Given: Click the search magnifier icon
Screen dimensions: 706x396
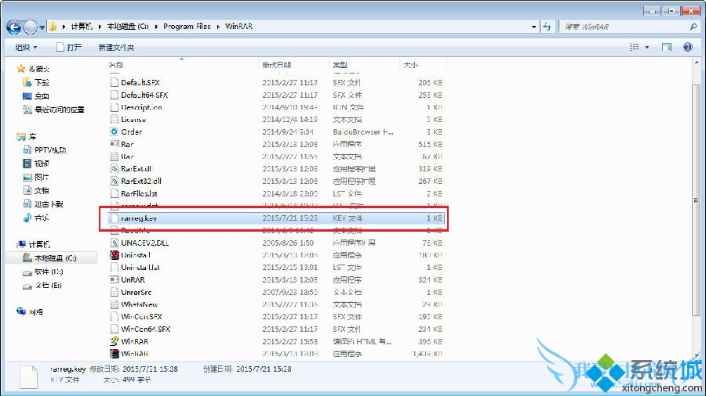Looking at the screenshot, I should [x=693, y=27].
